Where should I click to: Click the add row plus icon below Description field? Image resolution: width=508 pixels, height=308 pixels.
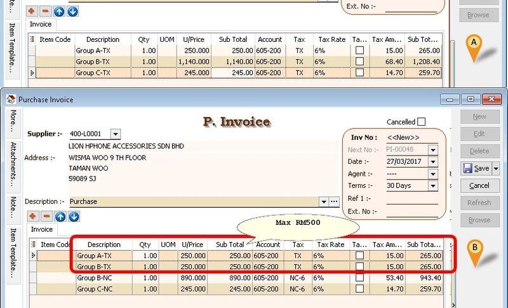coord(32,217)
